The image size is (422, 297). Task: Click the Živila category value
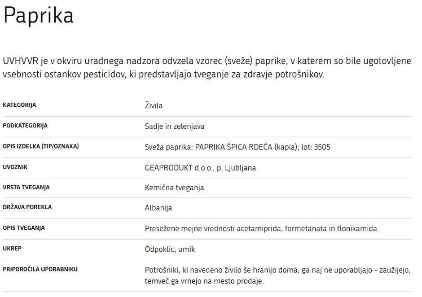pos(154,106)
